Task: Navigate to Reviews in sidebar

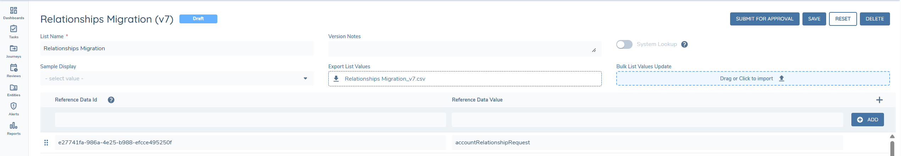Action: [13, 70]
